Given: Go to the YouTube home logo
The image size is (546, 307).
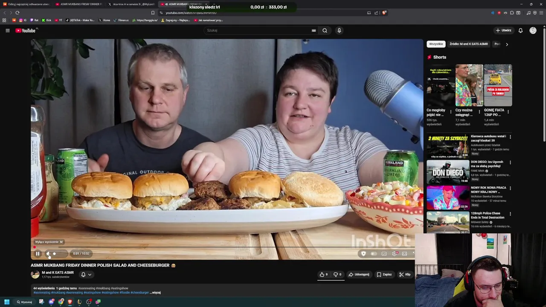Looking at the screenshot, I should 26,30.
